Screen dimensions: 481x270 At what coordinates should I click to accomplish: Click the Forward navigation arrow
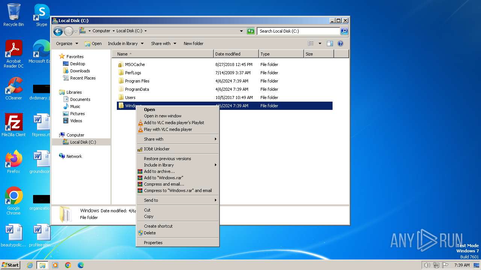[68, 31]
